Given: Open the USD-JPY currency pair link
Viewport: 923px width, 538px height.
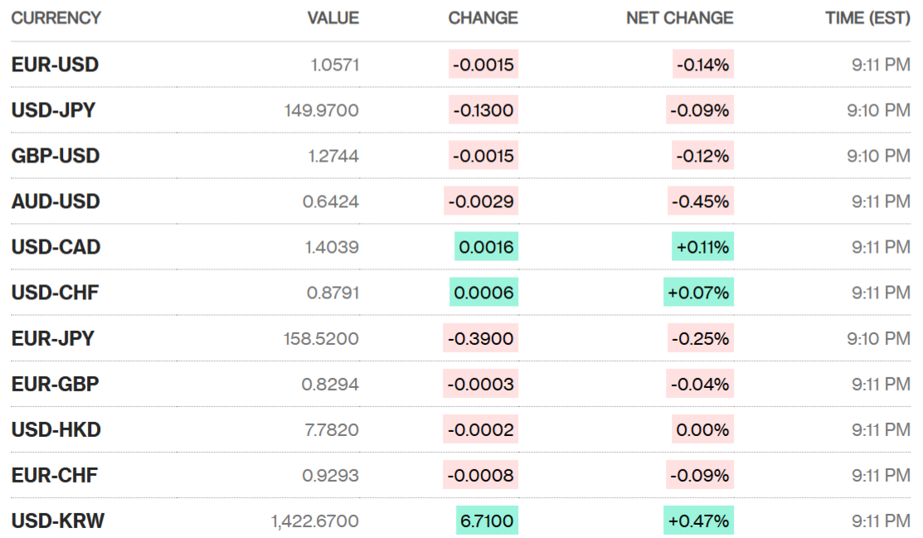Looking at the screenshot, I should tap(53, 110).
